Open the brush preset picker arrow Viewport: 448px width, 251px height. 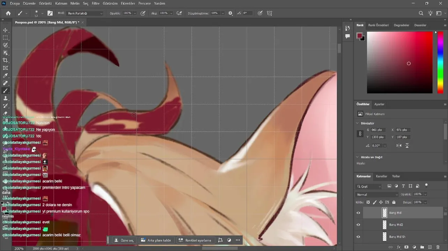(x=42, y=13)
